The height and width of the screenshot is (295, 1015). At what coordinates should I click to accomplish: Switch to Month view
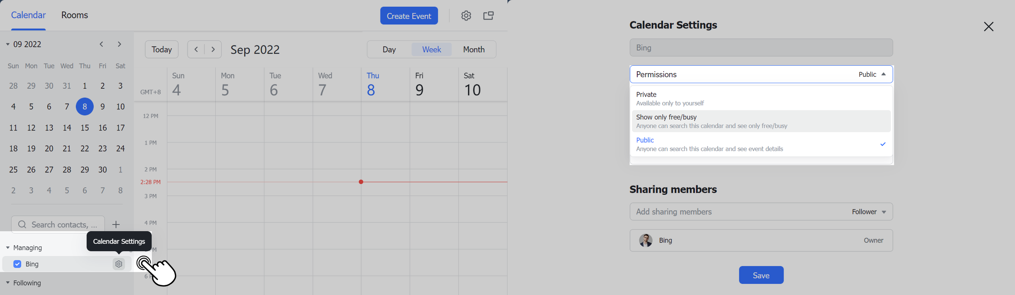coord(474,49)
